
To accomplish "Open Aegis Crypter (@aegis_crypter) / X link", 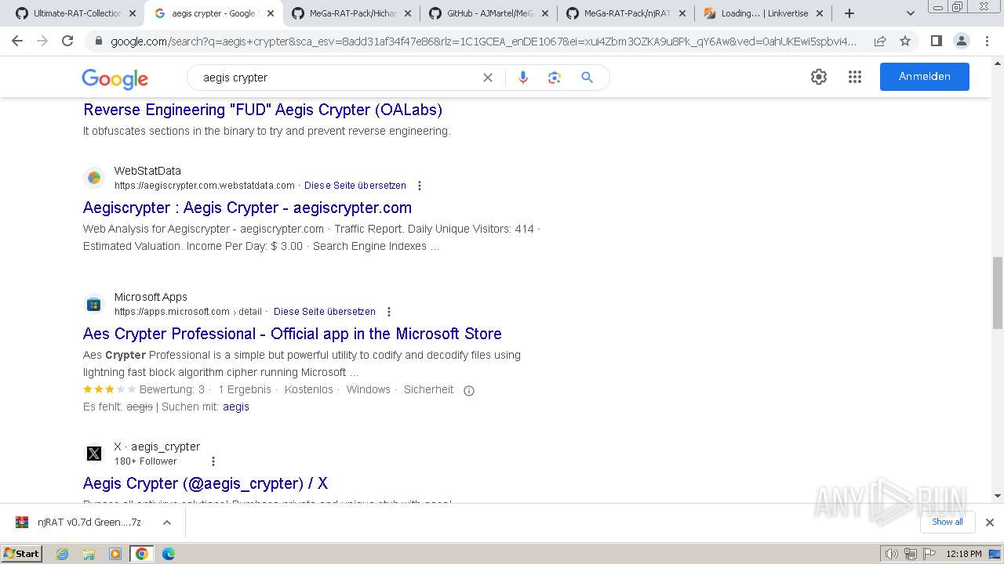I will (206, 483).
